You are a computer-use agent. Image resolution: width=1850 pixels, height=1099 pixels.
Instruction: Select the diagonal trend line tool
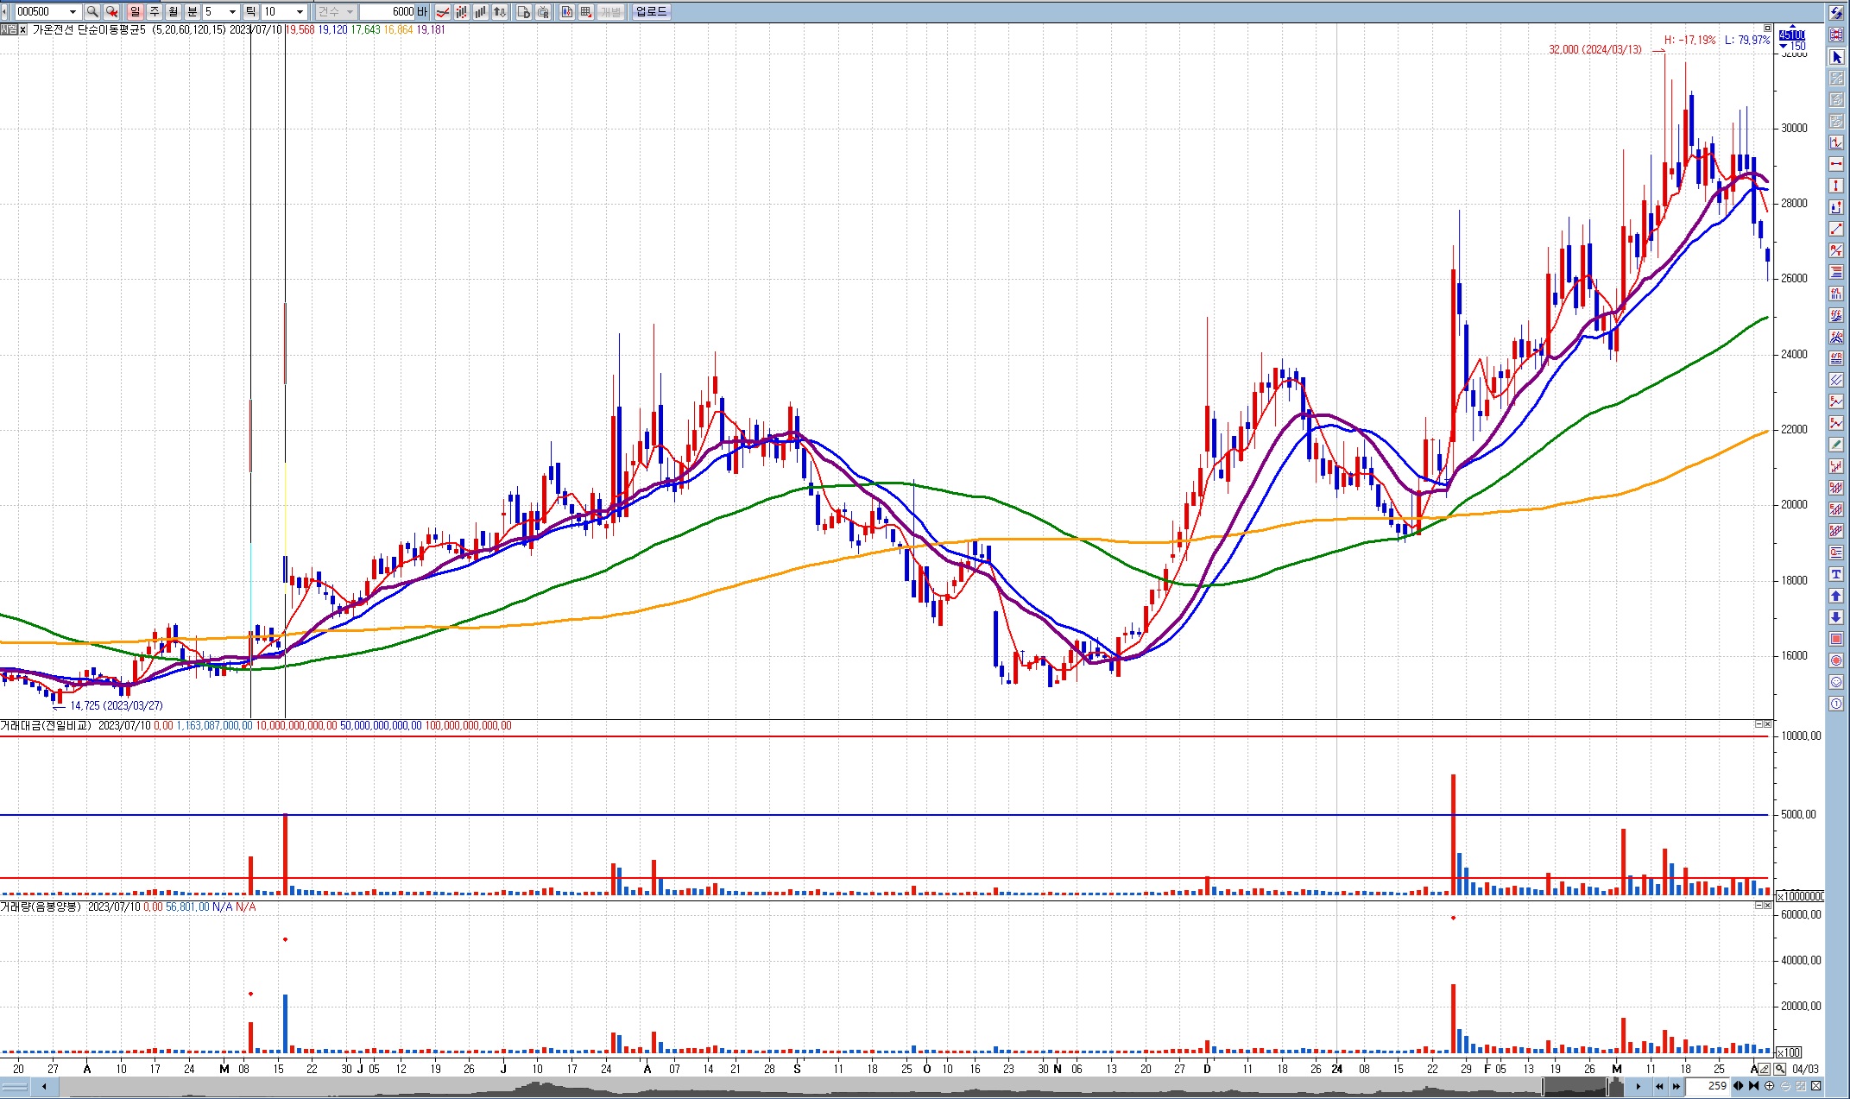[1836, 229]
